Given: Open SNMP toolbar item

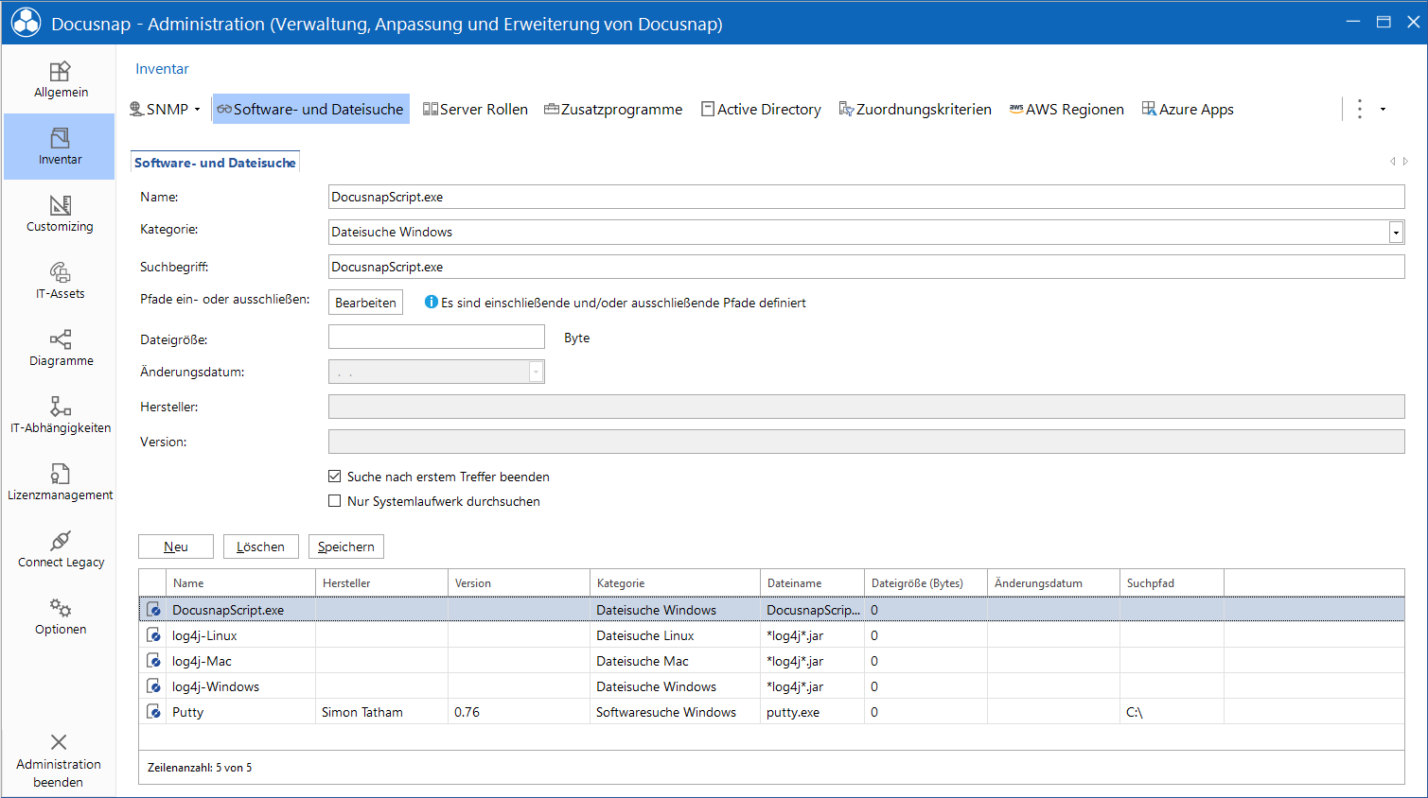Looking at the screenshot, I should [x=159, y=109].
